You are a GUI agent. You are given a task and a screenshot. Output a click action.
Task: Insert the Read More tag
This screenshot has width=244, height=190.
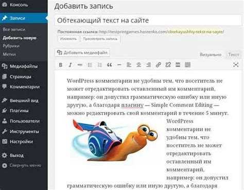178,65
